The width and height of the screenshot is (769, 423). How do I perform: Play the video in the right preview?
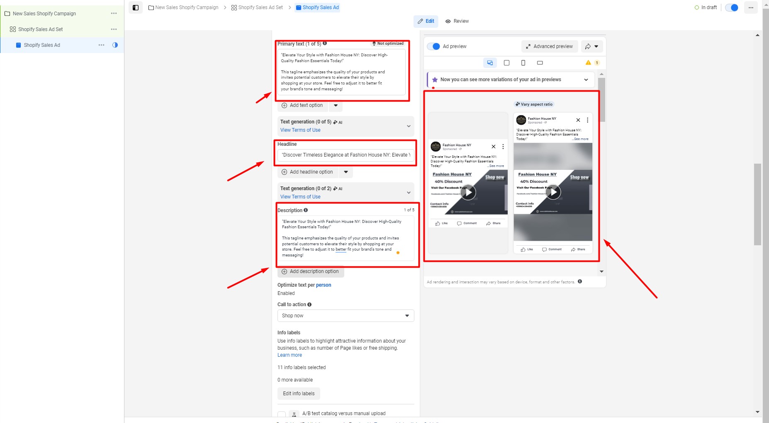pos(553,192)
